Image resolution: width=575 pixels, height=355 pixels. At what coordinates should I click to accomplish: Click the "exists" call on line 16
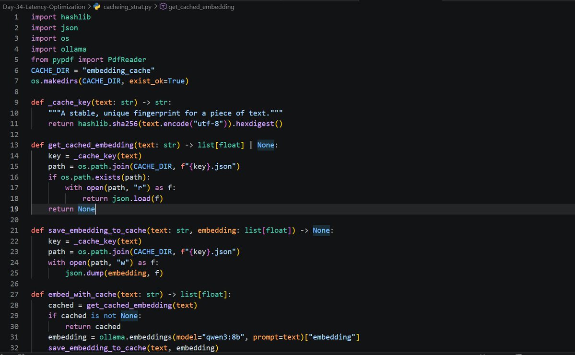pos(107,177)
